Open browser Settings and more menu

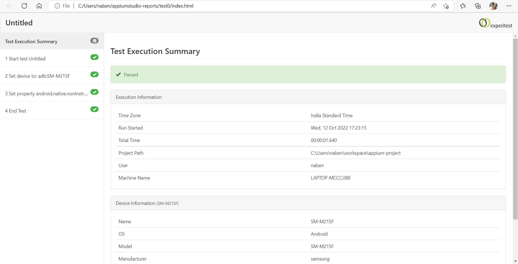tap(509, 6)
